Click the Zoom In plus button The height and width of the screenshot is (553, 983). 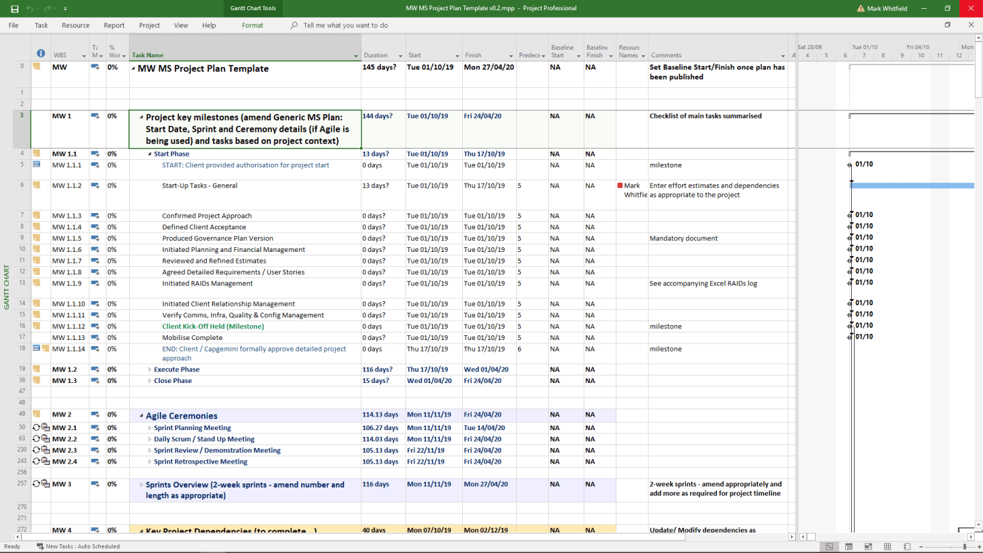click(x=980, y=546)
